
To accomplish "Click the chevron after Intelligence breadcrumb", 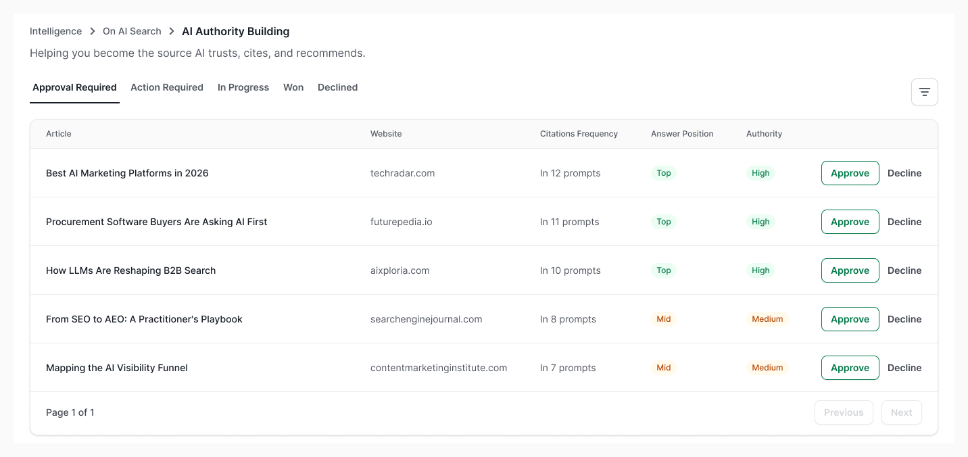I will 93,31.
